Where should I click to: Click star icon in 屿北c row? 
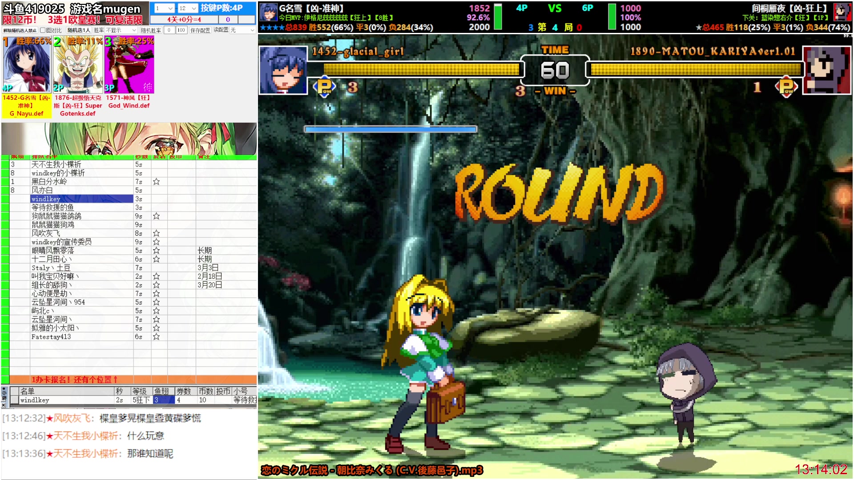pos(156,311)
